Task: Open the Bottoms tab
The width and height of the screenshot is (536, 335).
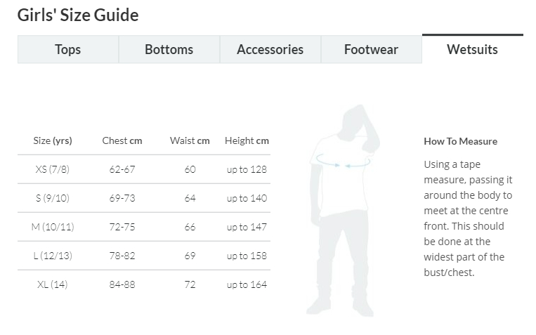Action: point(169,50)
